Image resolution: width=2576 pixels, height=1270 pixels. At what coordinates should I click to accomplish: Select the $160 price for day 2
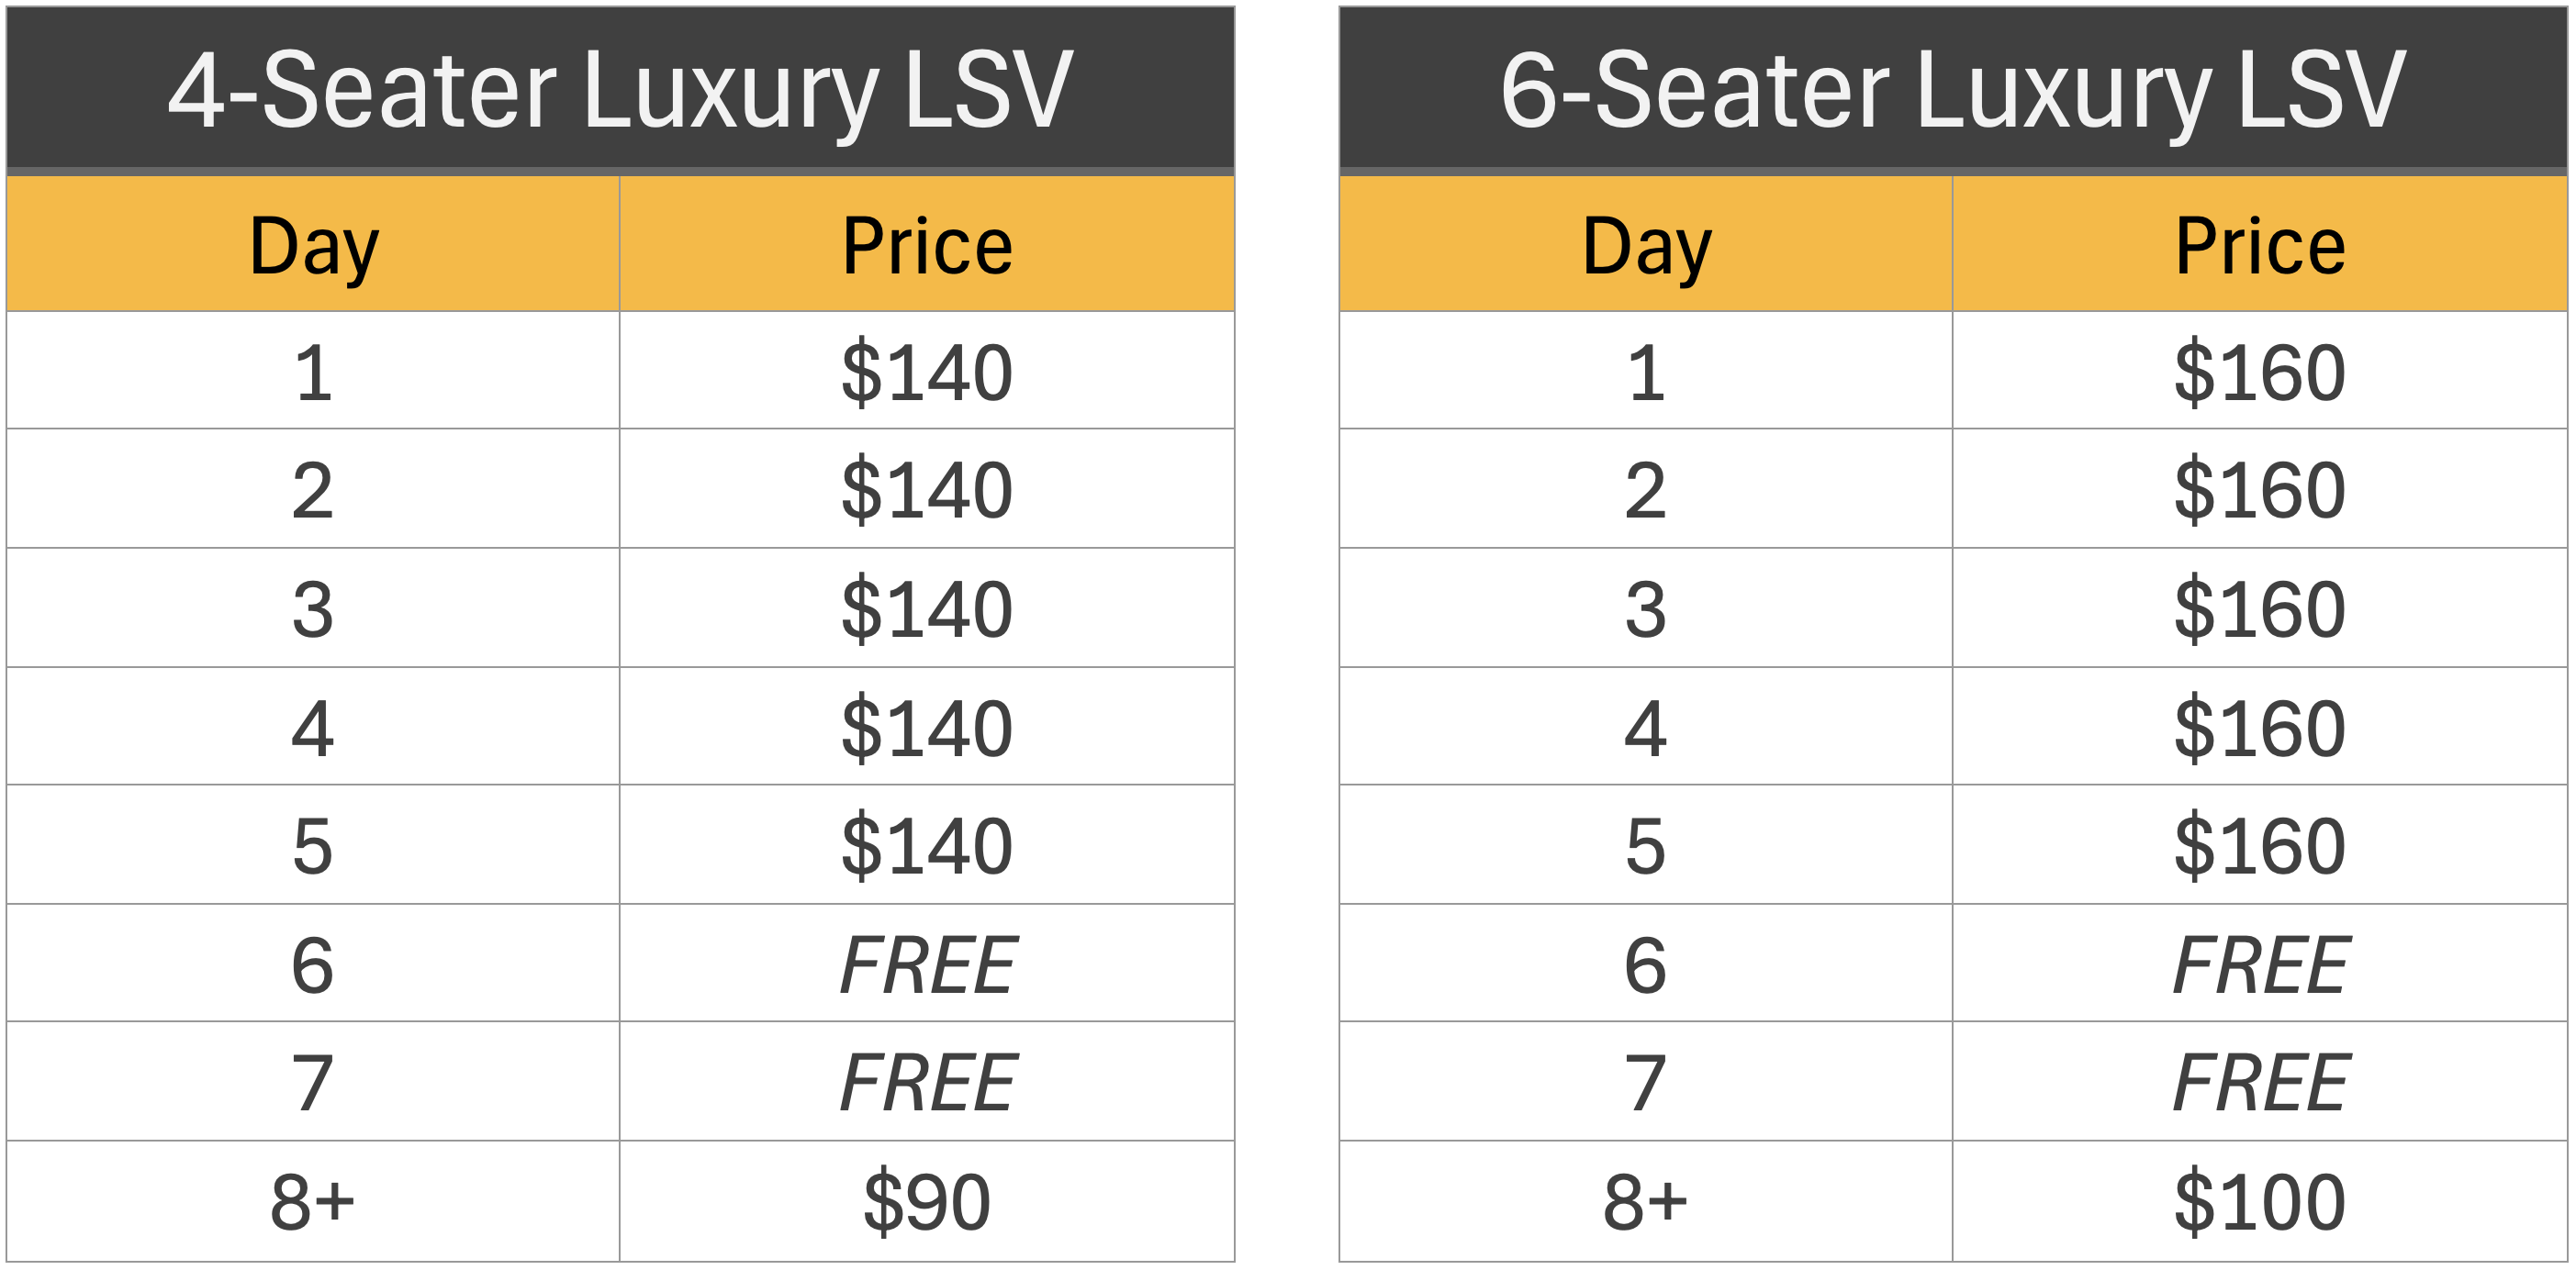coord(2260,488)
